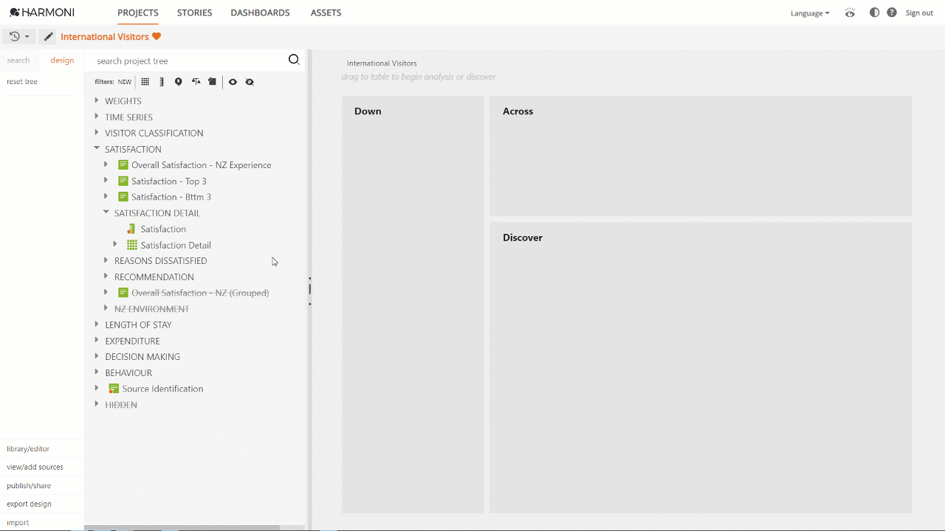Filter tree by balance scale icon
Image resolution: width=945 pixels, height=531 pixels.
(196, 82)
